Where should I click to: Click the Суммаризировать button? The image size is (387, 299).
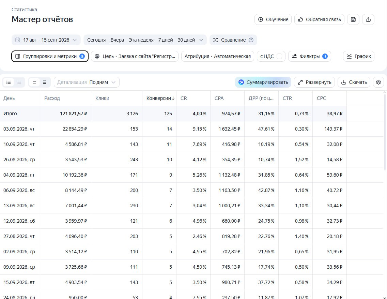click(x=263, y=82)
